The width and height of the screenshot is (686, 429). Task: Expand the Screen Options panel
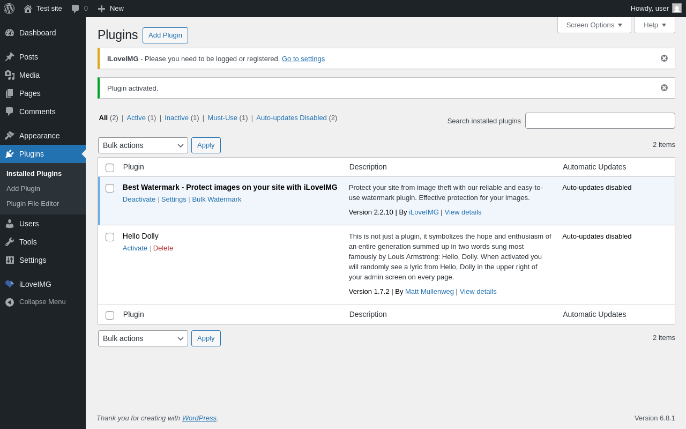point(594,25)
